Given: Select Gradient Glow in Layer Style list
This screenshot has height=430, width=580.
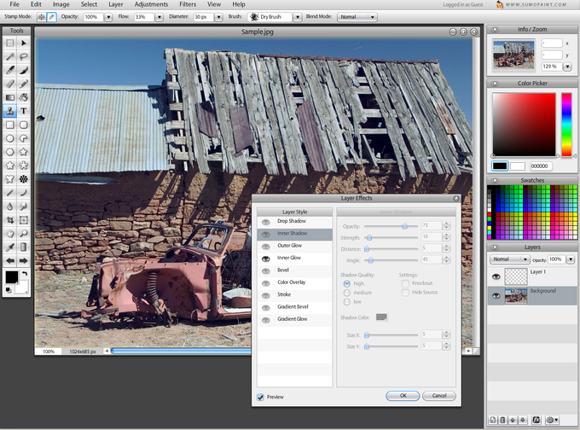Looking at the screenshot, I should pyautogui.click(x=295, y=319).
